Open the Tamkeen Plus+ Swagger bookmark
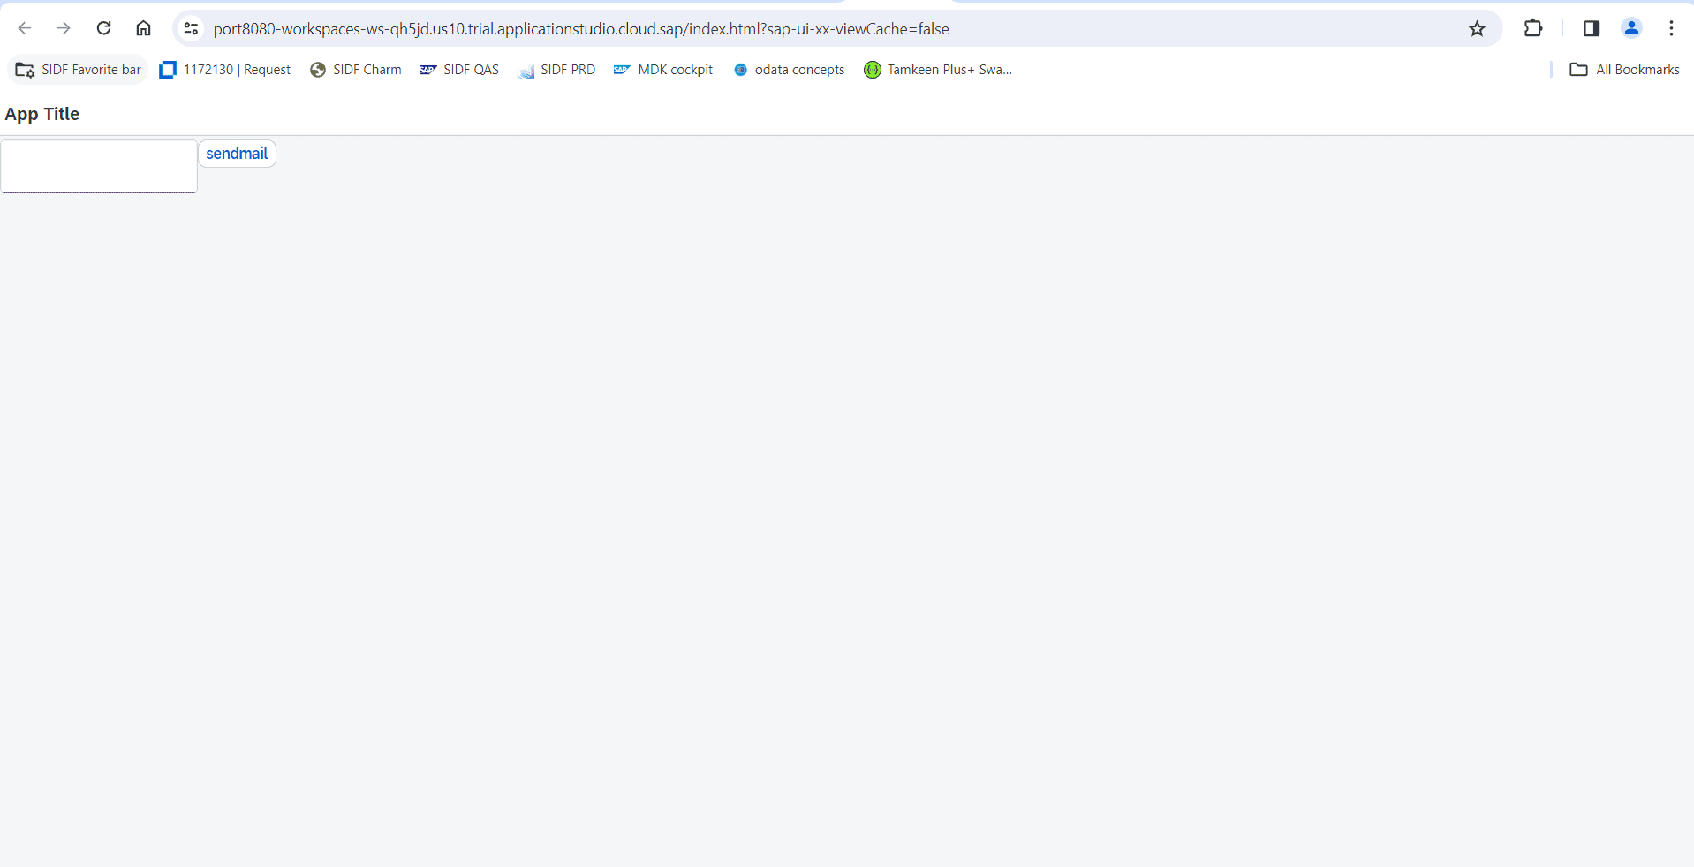Image resolution: width=1694 pixels, height=867 pixels. [938, 69]
